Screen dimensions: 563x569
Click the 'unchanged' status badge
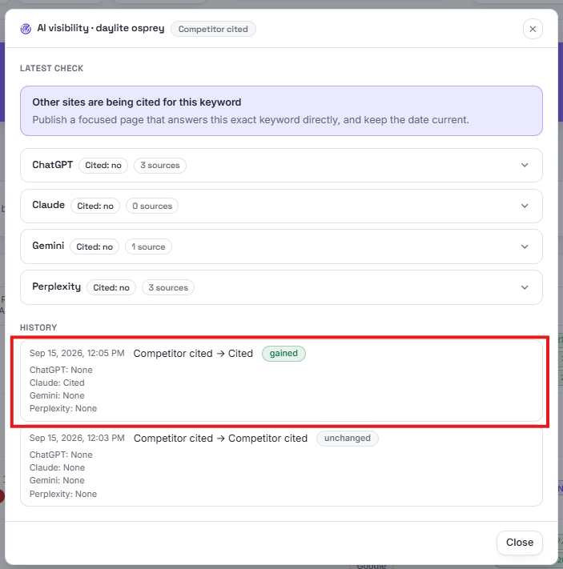348,439
